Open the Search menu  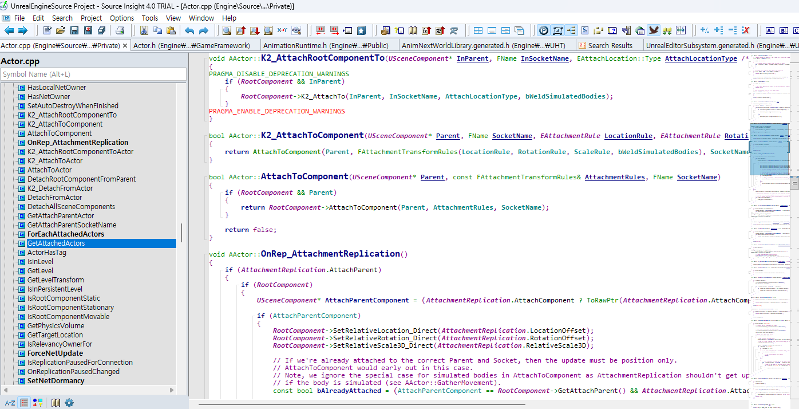pos(62,18)
